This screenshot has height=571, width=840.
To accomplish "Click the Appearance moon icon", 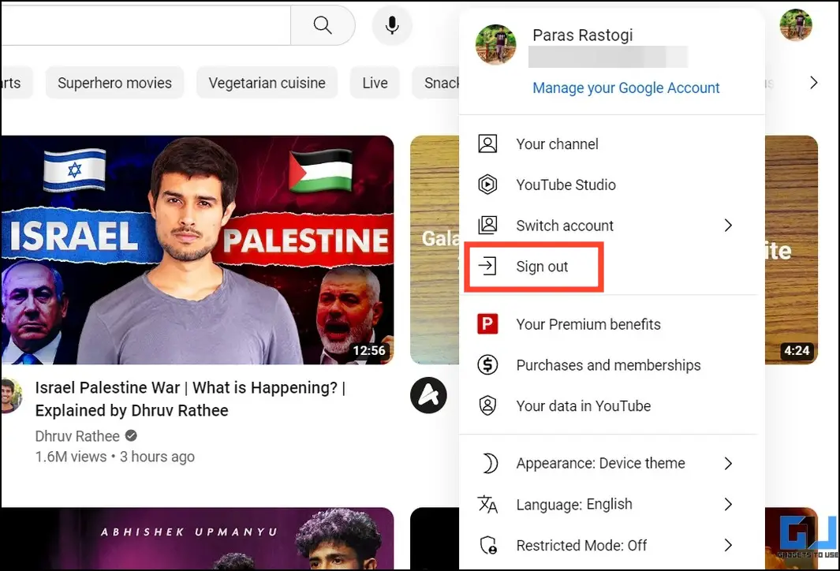I will click(x=490, y=463).
